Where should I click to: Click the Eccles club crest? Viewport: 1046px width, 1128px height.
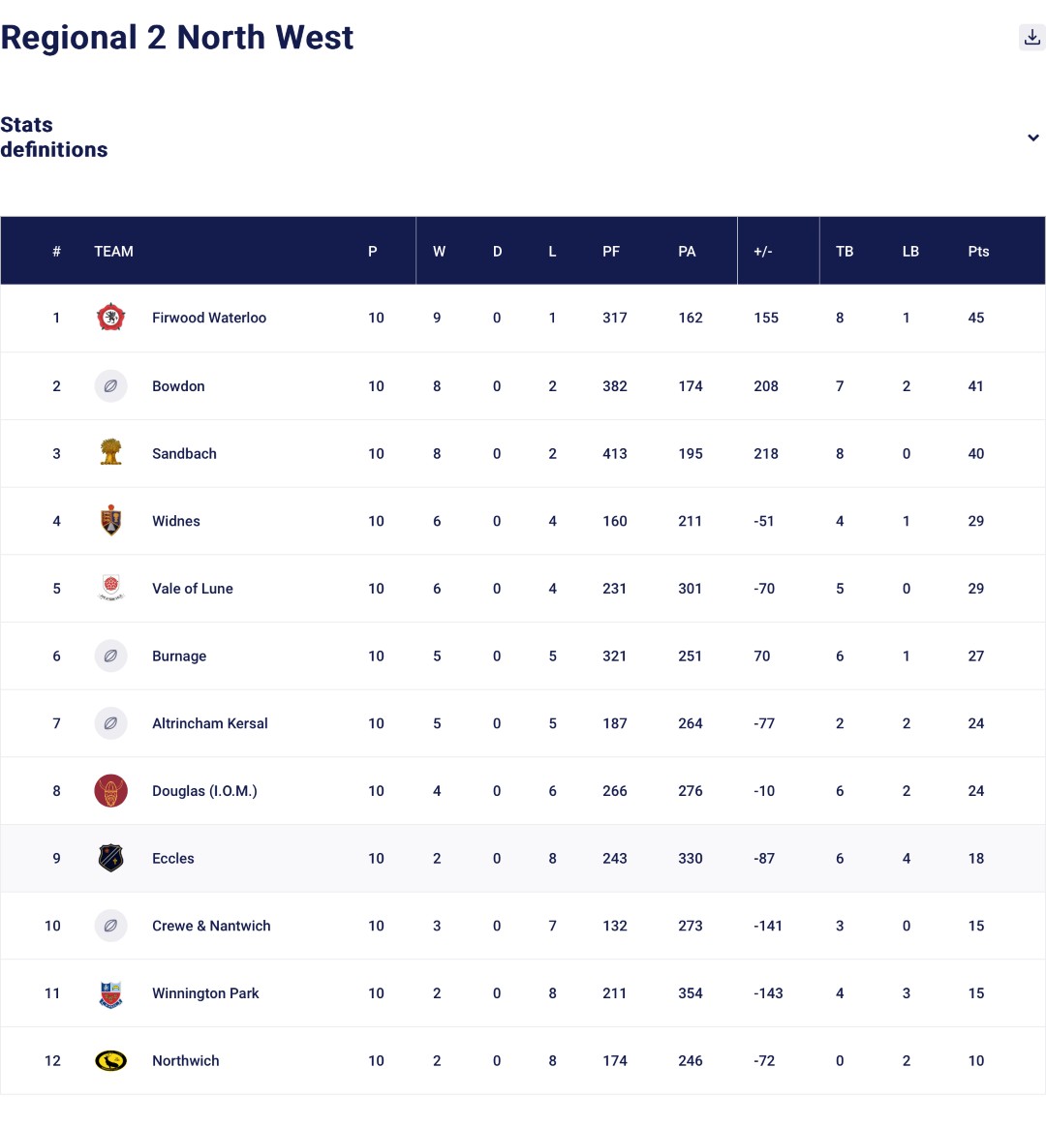pyautogui.click(x=111, y=858)
